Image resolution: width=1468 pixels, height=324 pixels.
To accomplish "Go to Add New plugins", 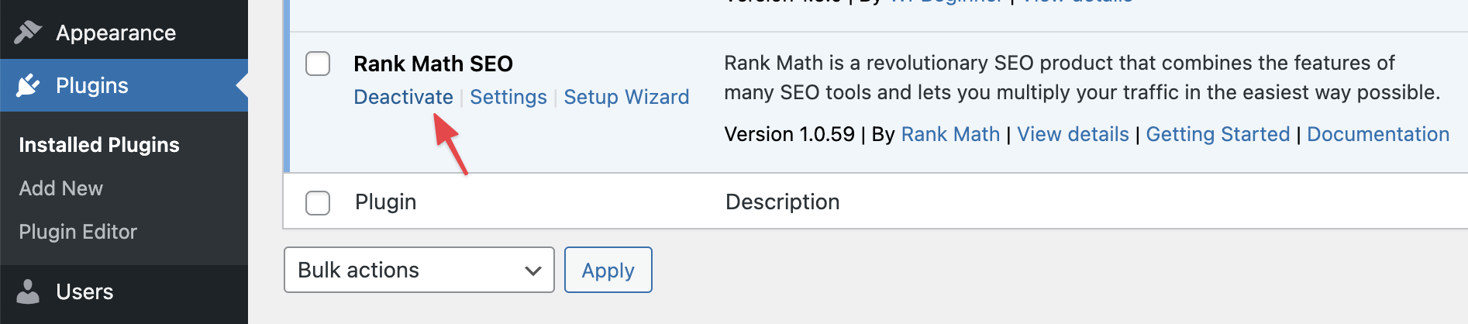I will 60,188.
